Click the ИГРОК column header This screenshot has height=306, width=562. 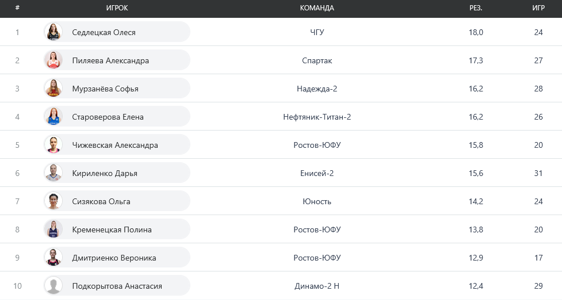point(117,8)
